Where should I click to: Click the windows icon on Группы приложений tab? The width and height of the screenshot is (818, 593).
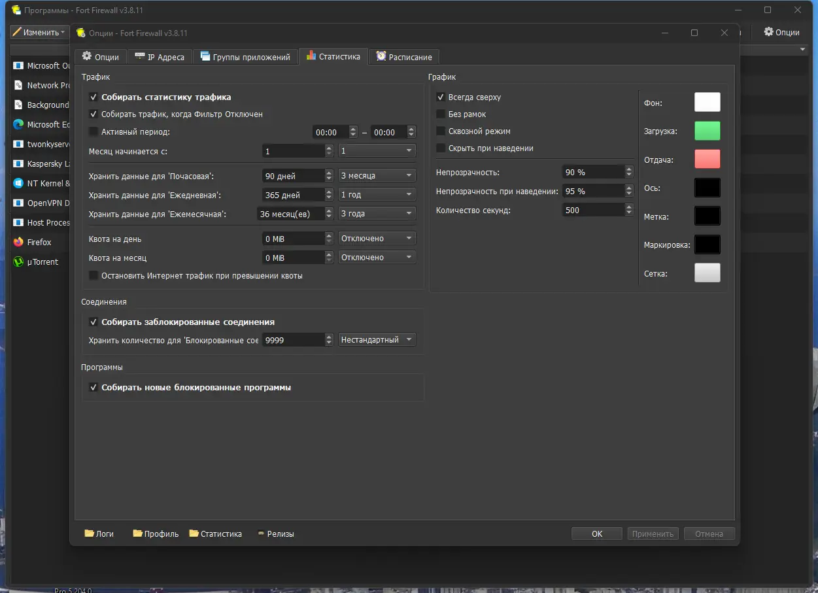tap(205, 57)
